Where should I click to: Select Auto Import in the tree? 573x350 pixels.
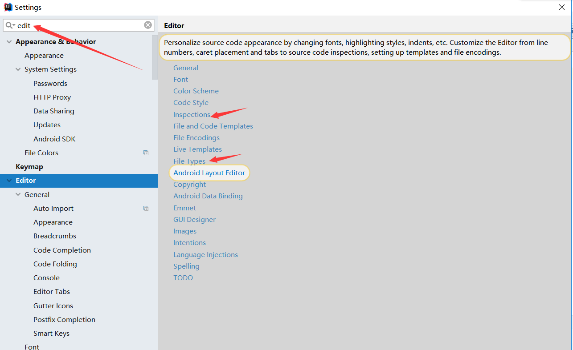point(53,209)
